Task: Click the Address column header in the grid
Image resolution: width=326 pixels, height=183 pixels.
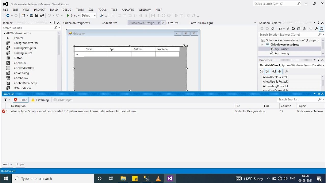Action: pos(144,49)
